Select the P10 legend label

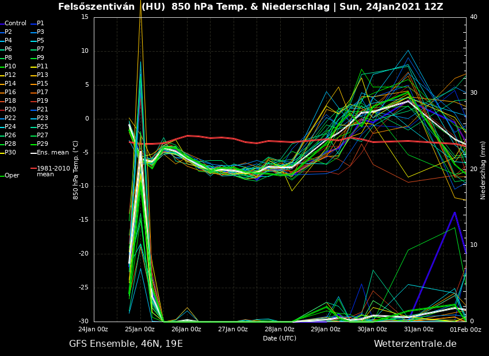(x=10, y=67)
